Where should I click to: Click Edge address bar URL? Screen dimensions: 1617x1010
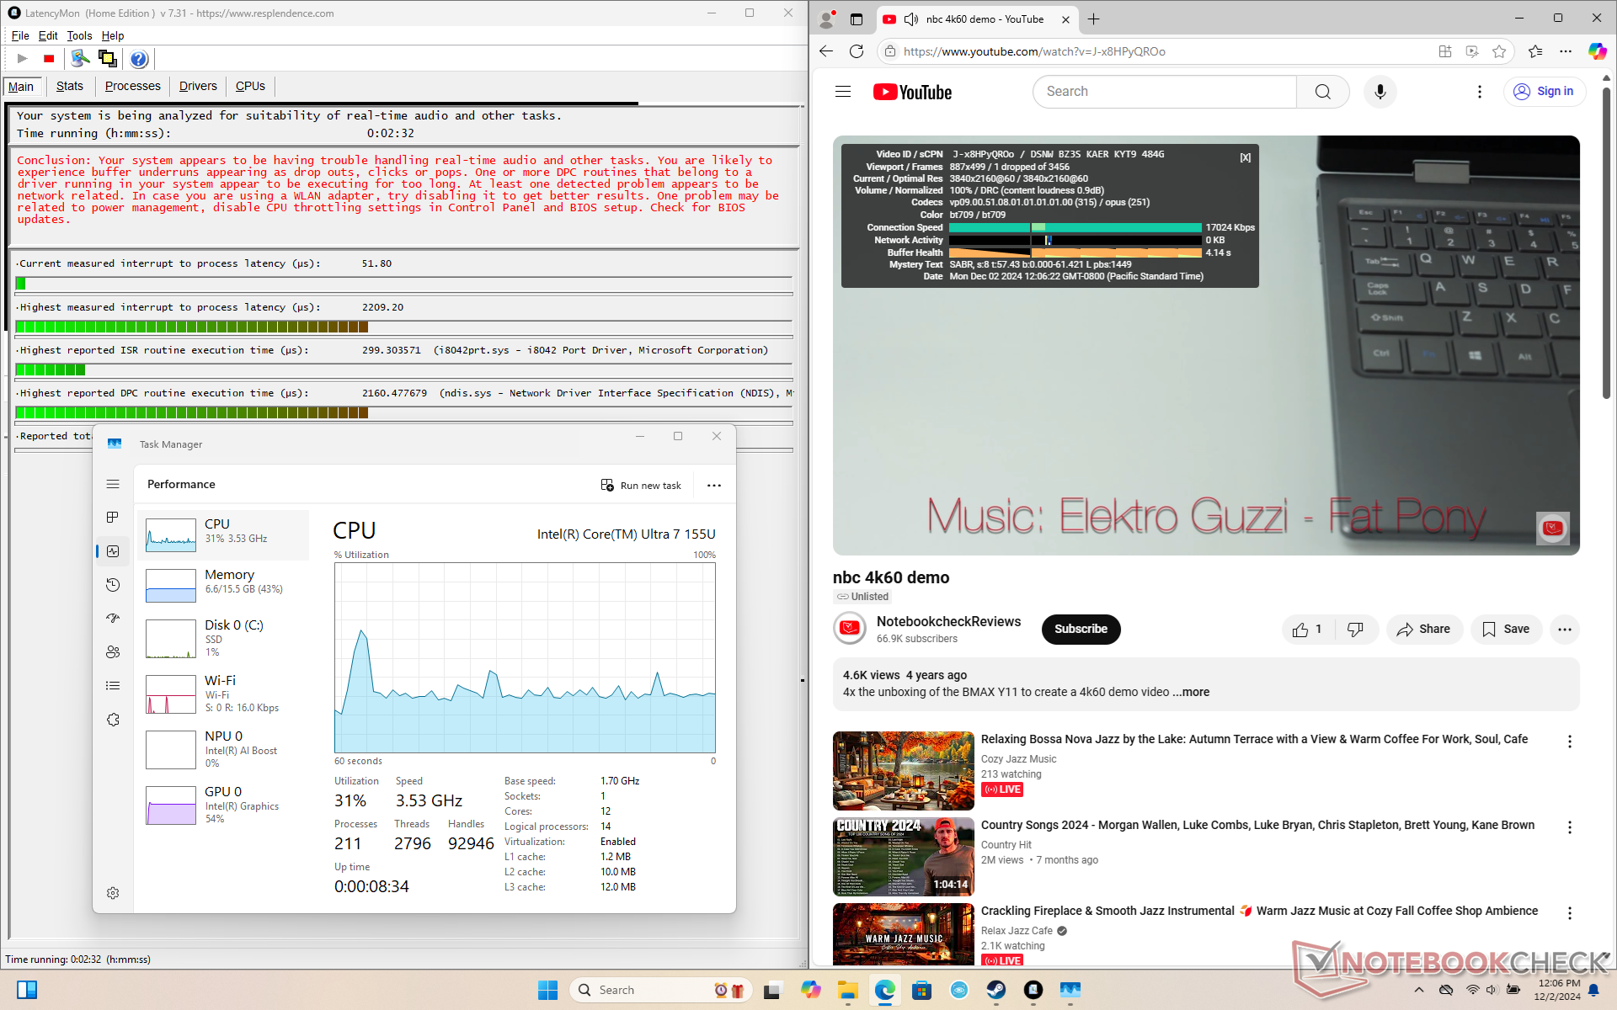[x=1034, y=51]
